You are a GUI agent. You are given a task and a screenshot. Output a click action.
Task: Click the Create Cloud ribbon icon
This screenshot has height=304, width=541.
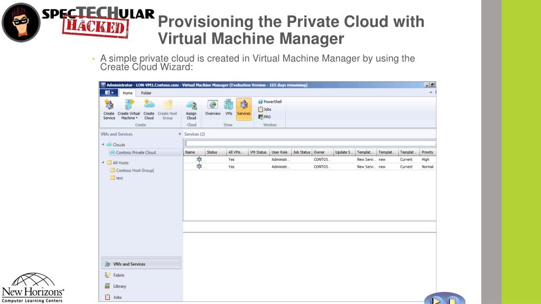click(x=149, y=110)
